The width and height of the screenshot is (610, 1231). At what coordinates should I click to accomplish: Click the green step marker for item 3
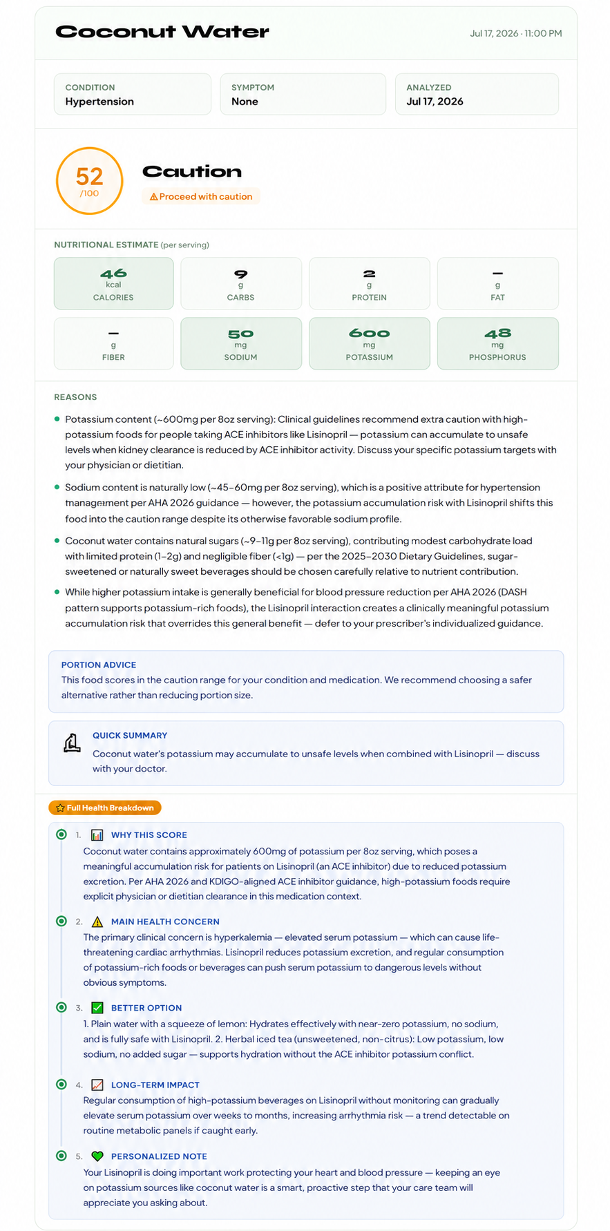coord(61,1007)
